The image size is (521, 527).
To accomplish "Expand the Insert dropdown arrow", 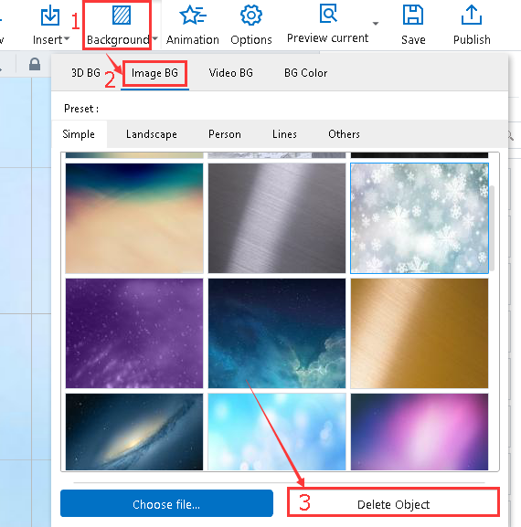I will click(67, 39).
